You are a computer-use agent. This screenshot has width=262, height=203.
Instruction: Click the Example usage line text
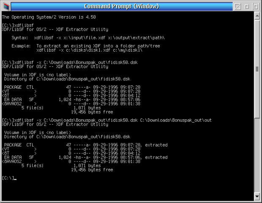pyautogui.click(x=85, y=46)
